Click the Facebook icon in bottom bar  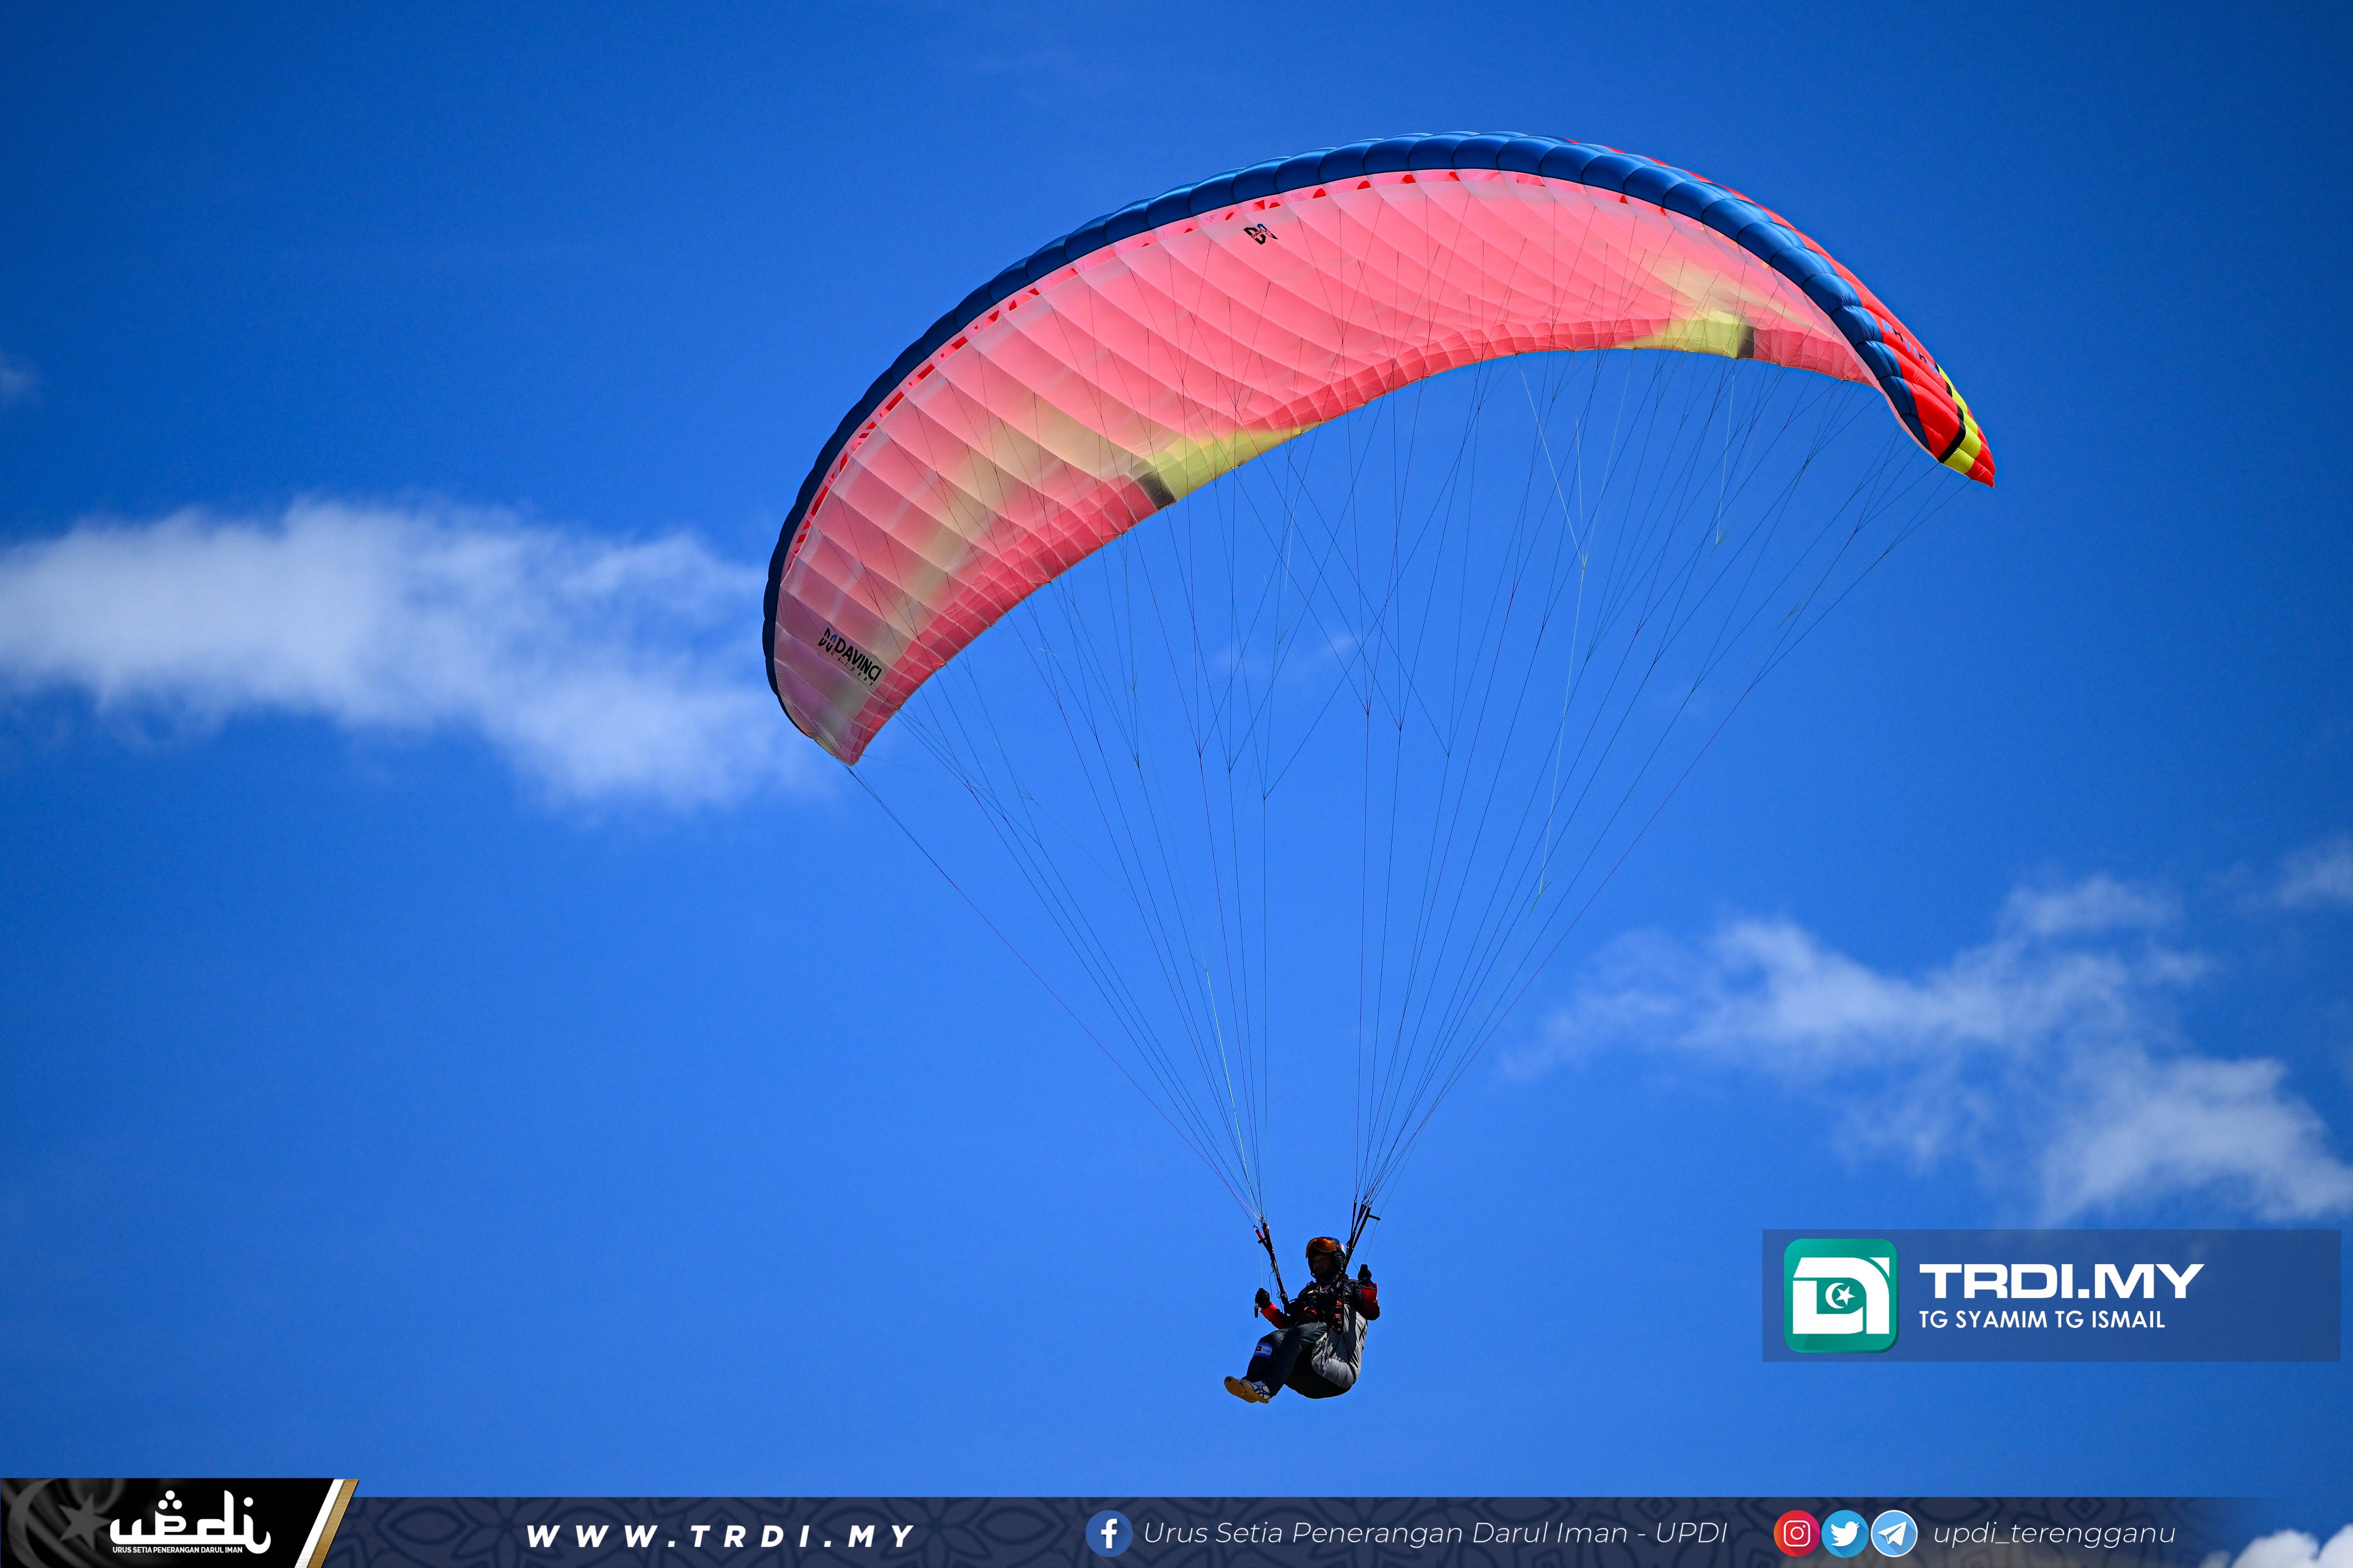pyautogui.click(x=1108, y=1533)
